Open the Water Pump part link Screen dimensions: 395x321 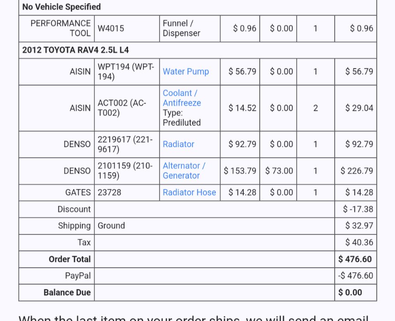186,71
